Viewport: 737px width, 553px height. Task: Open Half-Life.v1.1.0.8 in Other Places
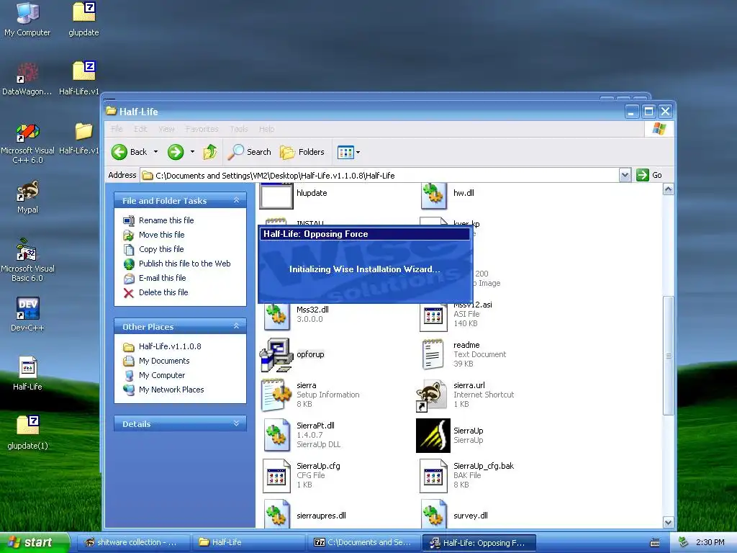tap(170, 346)
